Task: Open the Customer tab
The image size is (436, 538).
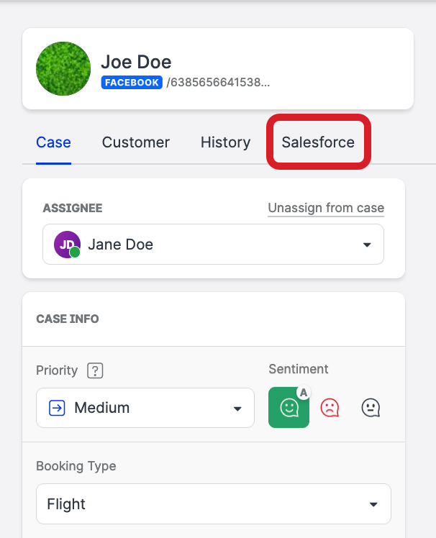Action: 136,142
